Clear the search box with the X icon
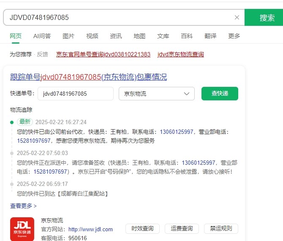The height and width of the screenshot is (241, 283). (x=237, y=17)
